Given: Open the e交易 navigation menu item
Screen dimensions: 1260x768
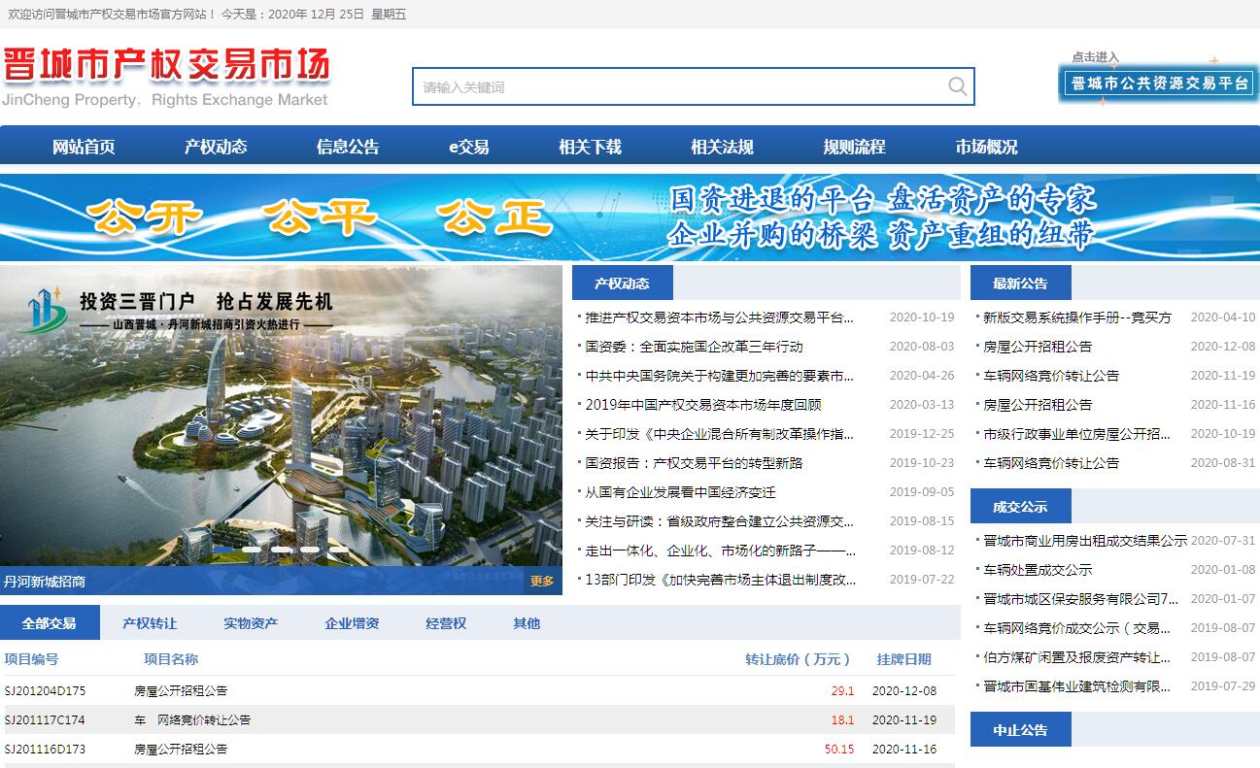Looking at the screenshot, I should click(468, 147).
